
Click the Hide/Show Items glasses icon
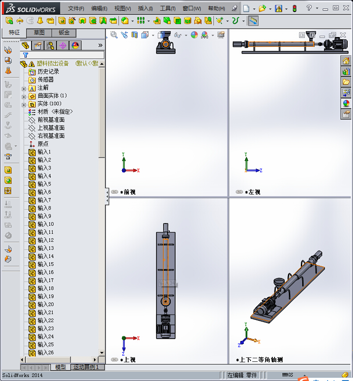(x=178, y=35)
